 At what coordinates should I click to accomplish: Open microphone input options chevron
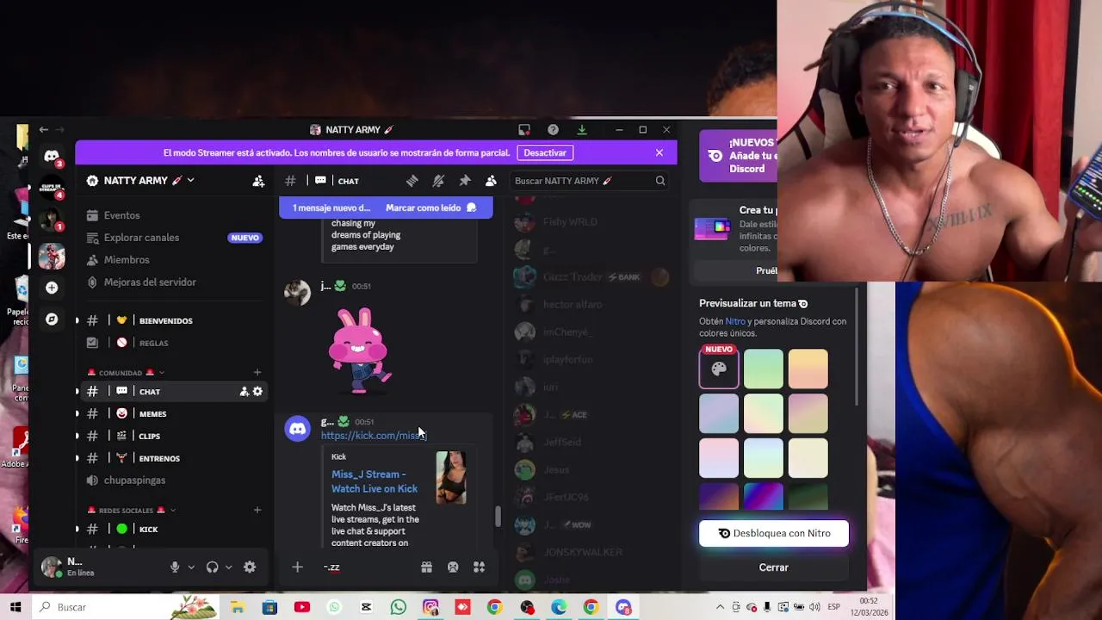point(191,567)
